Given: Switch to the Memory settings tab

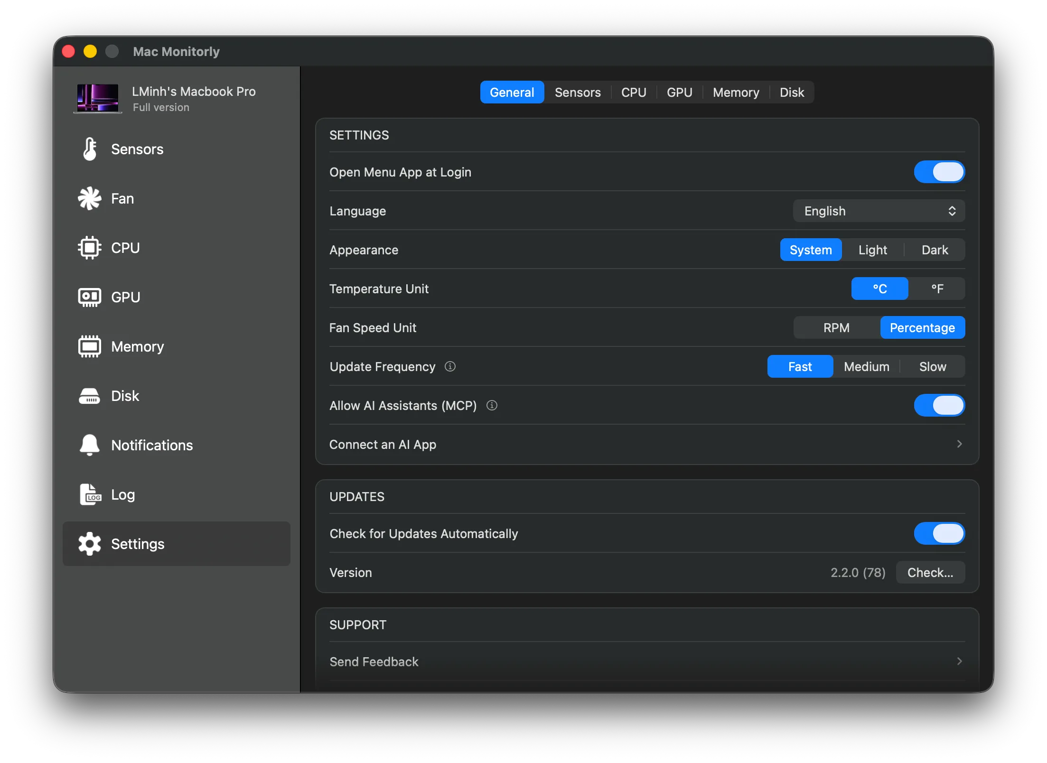Looking at the screenshot, I should click(736, 92).
